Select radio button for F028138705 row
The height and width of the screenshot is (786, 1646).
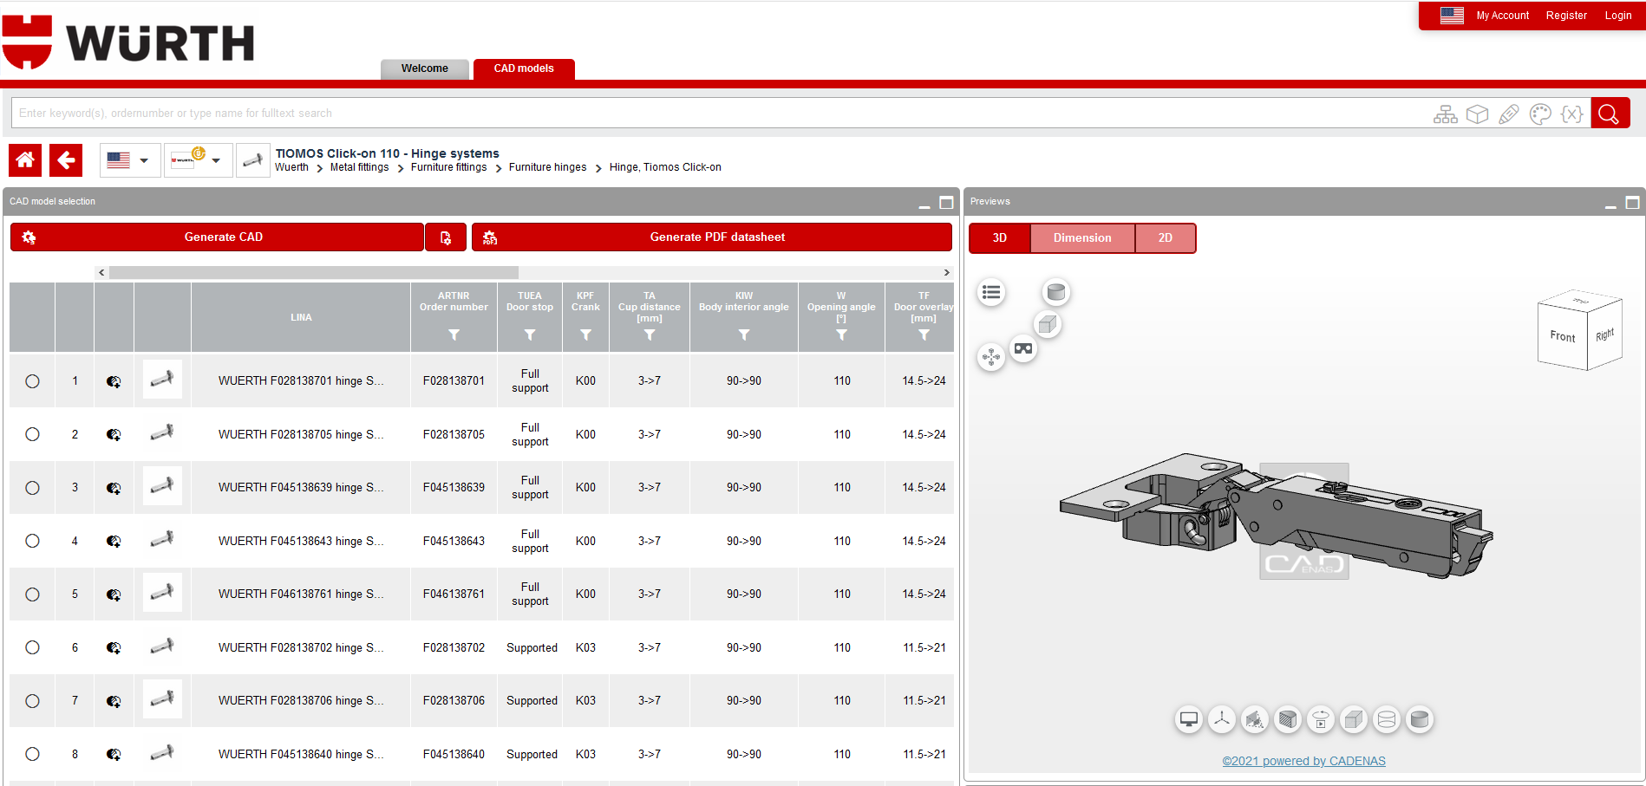click(x=32, y=434)
